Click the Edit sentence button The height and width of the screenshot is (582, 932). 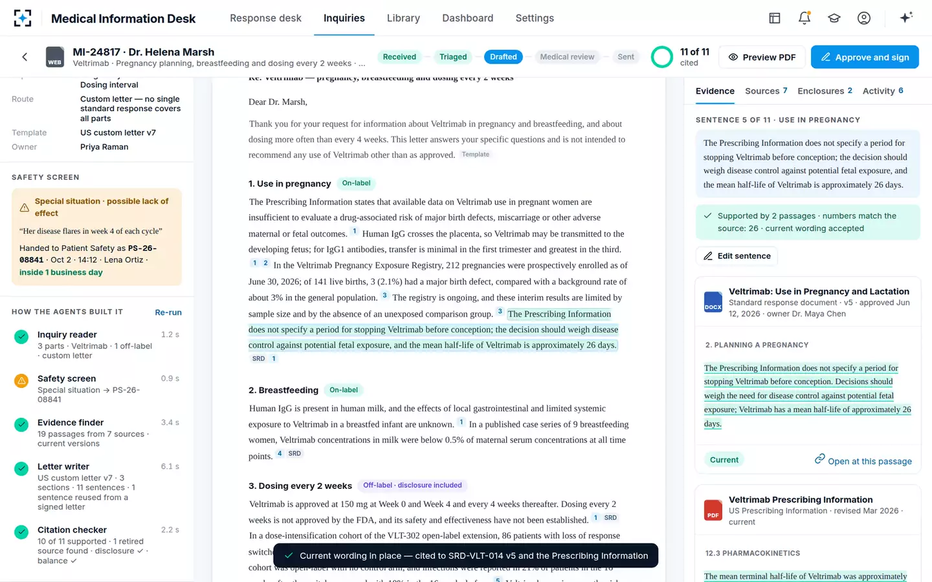[x=737, y=256]
